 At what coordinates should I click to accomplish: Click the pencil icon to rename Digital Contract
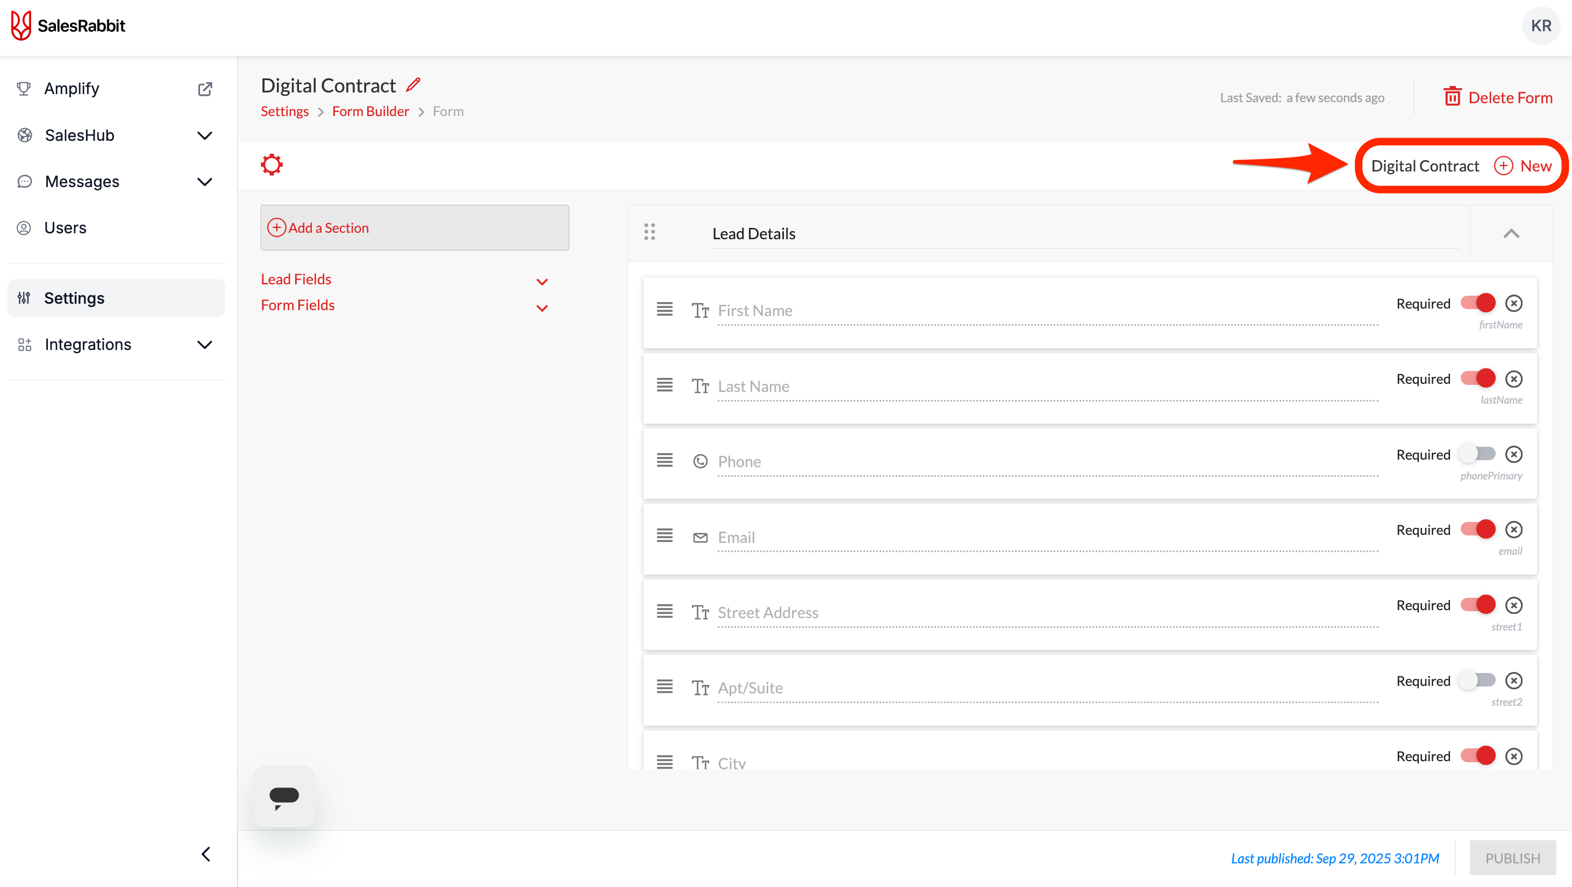[x=413, y=85]
